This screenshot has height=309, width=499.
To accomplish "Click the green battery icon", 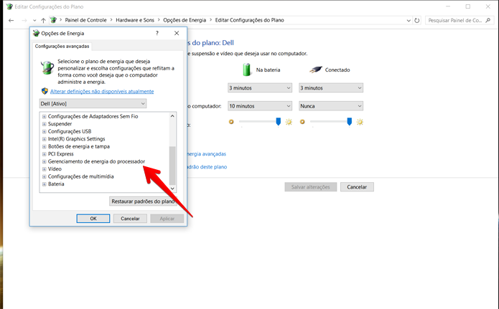I will [247, 70].
